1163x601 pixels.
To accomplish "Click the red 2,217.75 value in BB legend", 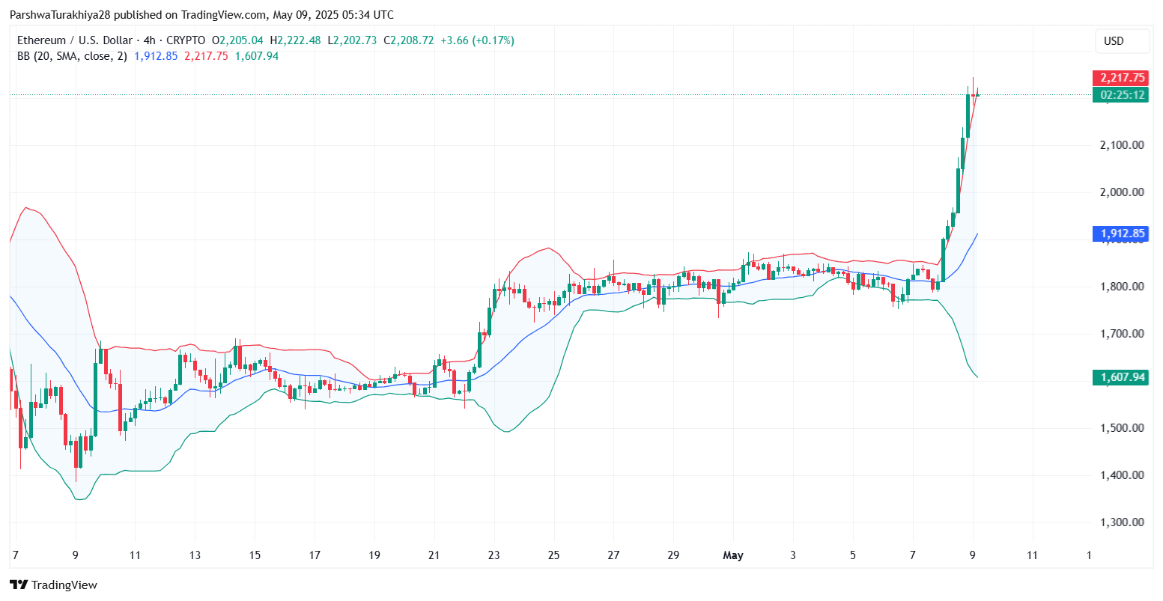I will coord(206,56).
